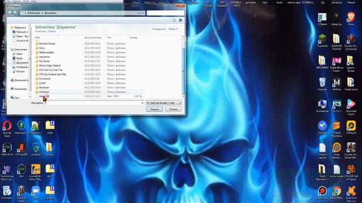Select the Rockstar Games folder

pyautogui.click(x=47, y=43)
